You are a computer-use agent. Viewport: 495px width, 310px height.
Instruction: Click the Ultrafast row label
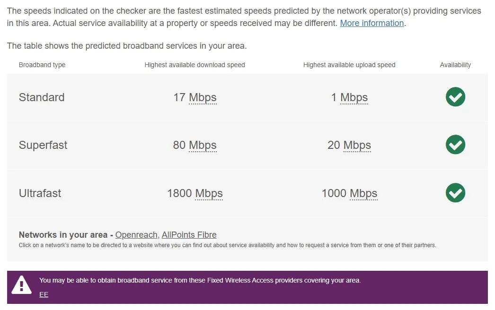click(40, 193)
